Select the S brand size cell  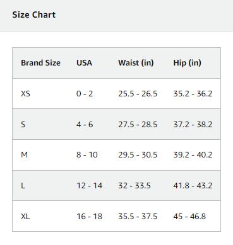pyautogui.click(x=23, y=124)
